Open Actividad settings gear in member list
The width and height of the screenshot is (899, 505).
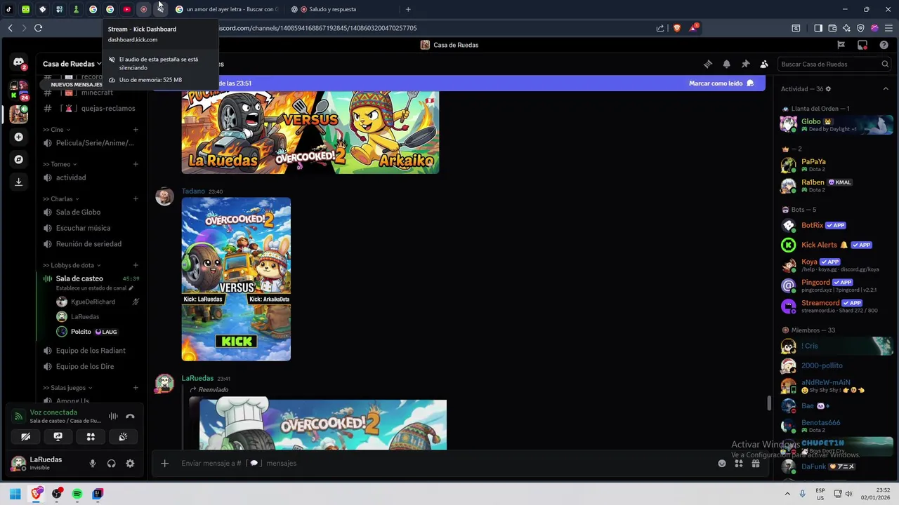[828, 89]
